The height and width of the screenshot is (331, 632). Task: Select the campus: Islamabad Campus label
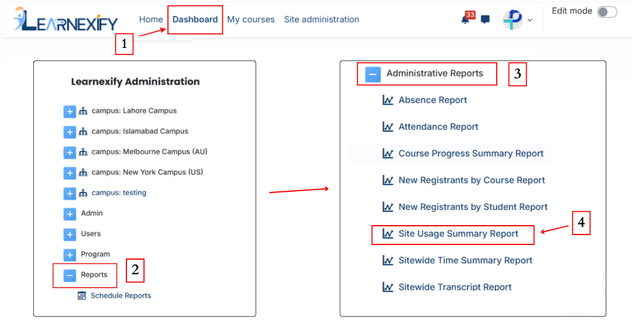pyautogui.click(x=140, y=131)
